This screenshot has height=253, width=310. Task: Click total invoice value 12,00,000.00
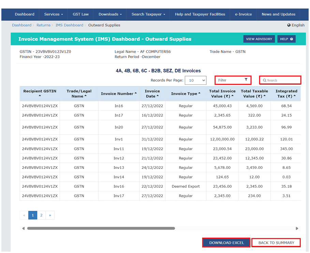(222, 139)
